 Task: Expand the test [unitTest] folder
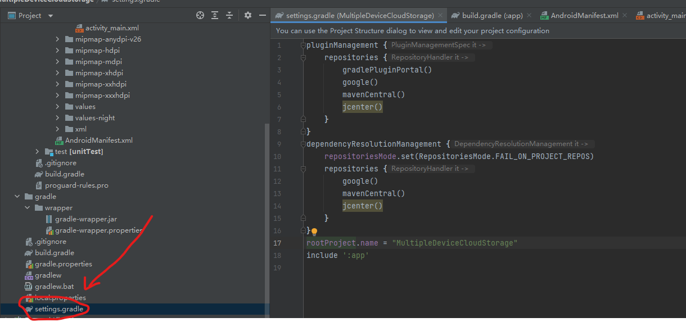[37, 152]
